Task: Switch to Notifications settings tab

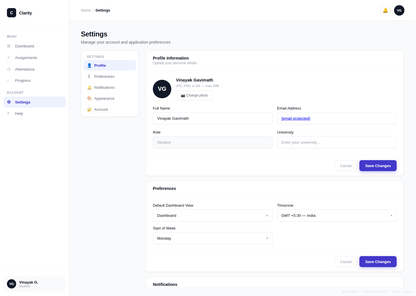Action: coord(104,88)
